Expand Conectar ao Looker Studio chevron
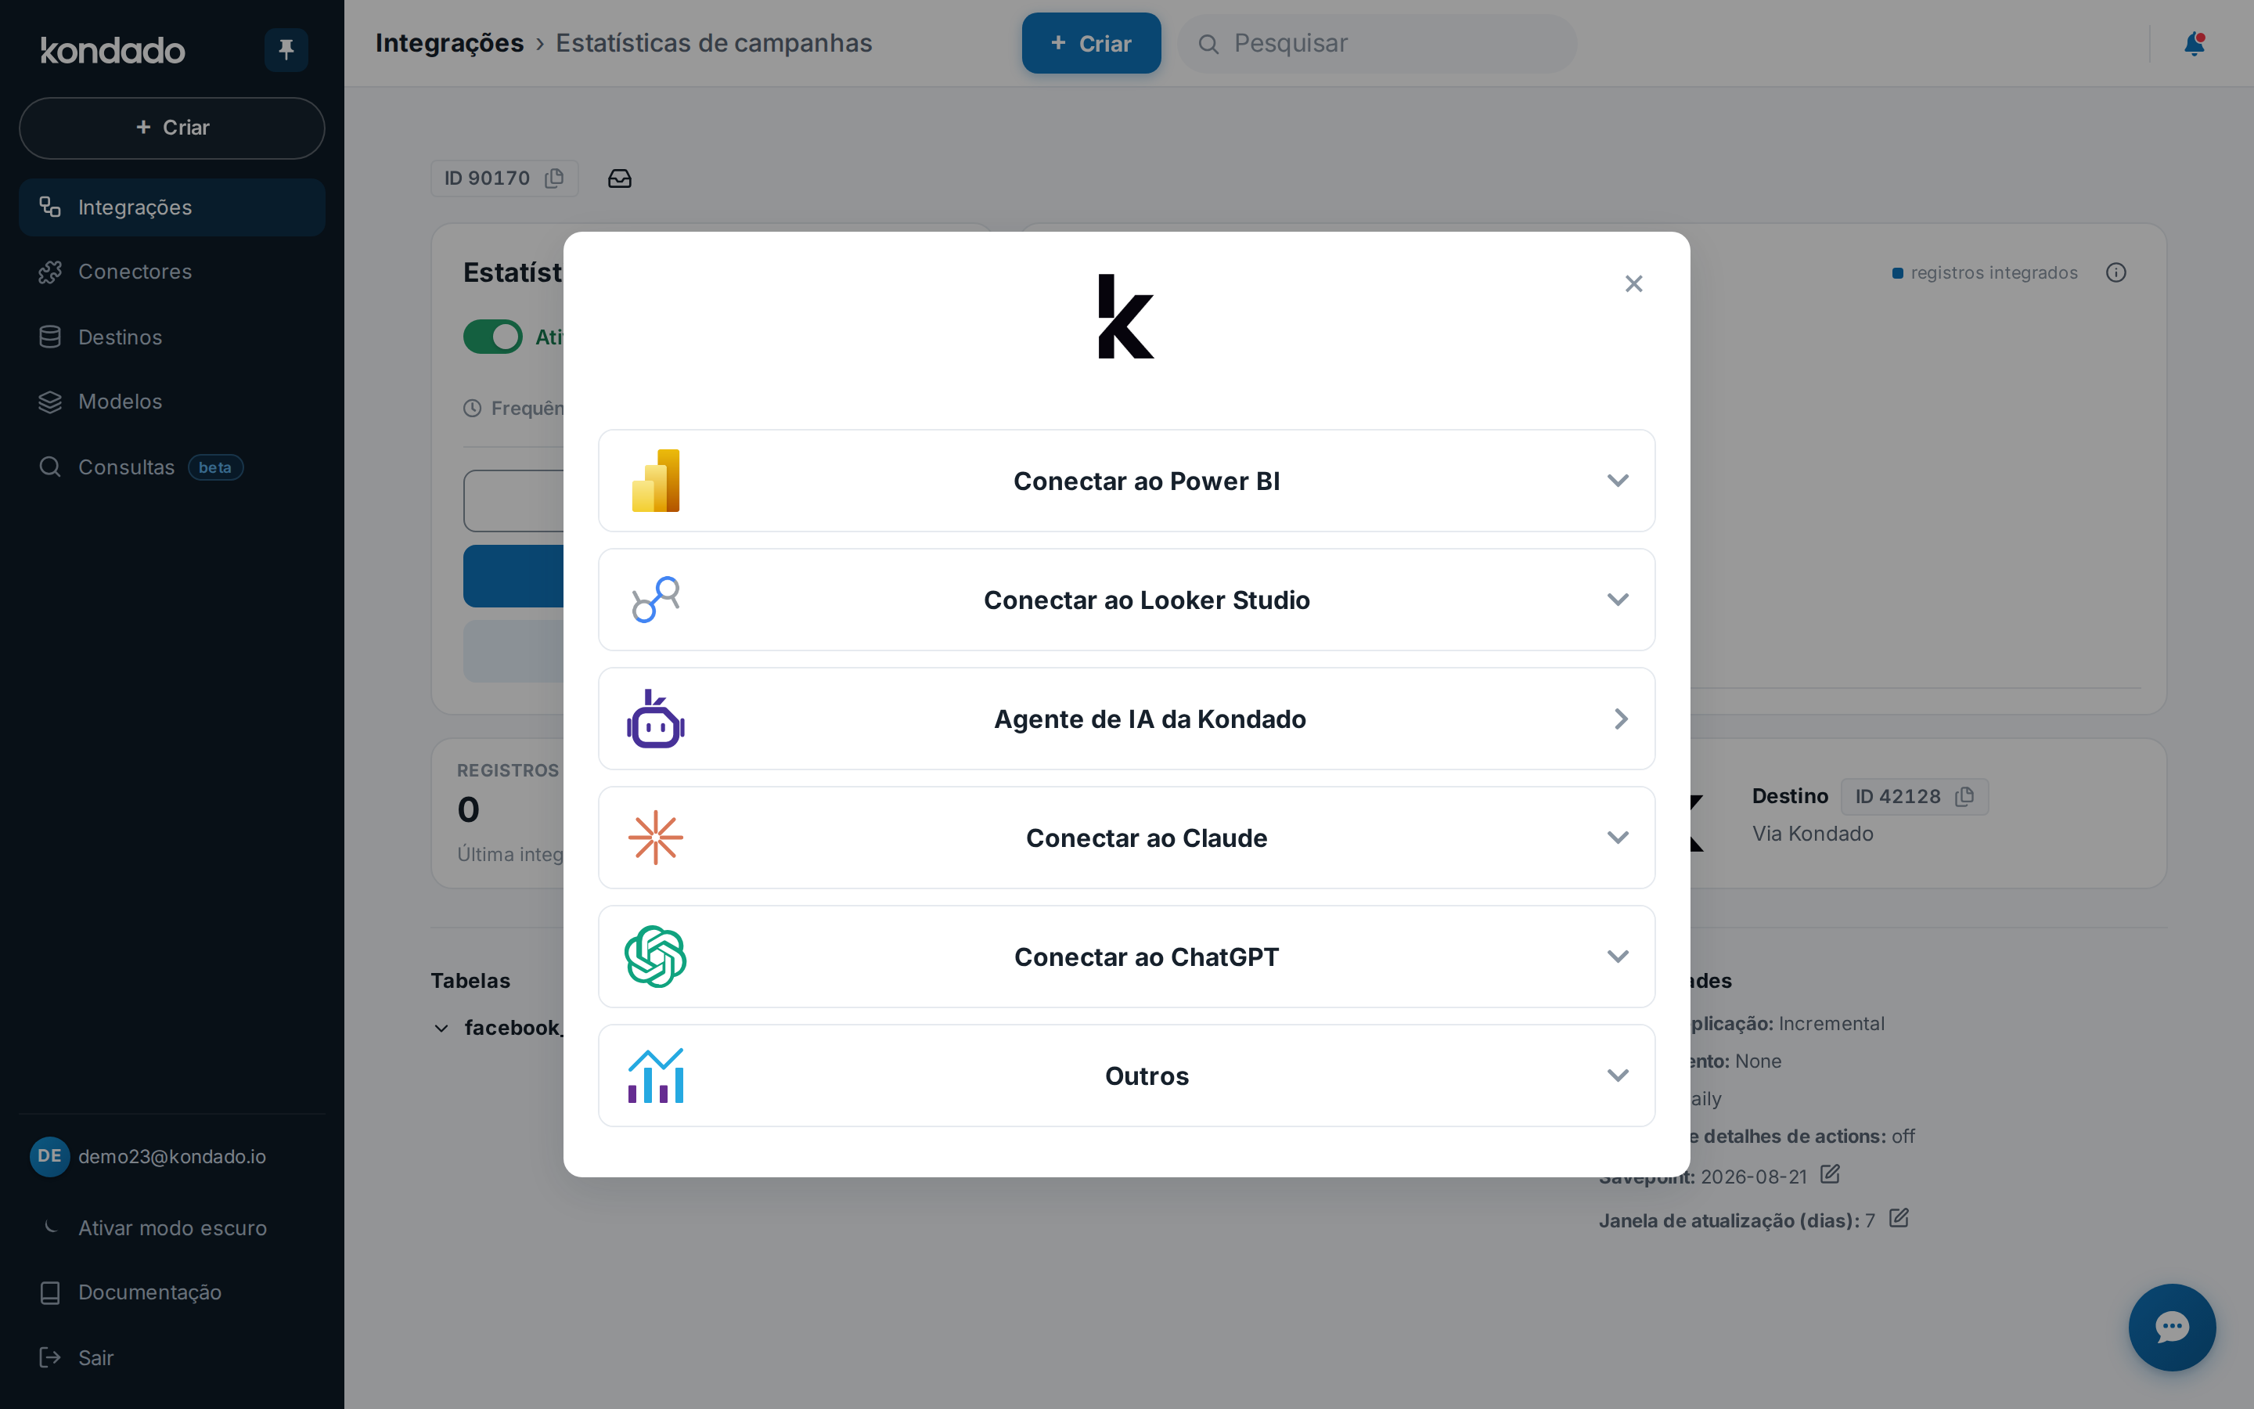Image resolution: width=2254 pixels, height=1409 pixels. [x=1618, y=599]
